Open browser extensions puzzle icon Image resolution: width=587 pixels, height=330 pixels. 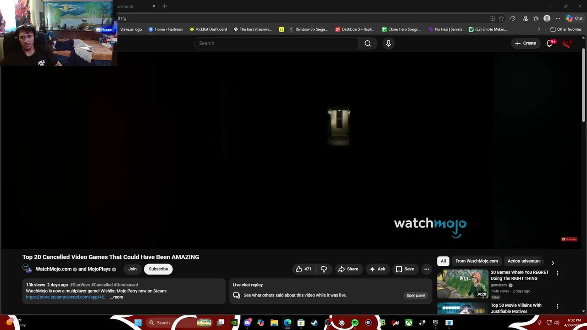click(x=513, y=18)
